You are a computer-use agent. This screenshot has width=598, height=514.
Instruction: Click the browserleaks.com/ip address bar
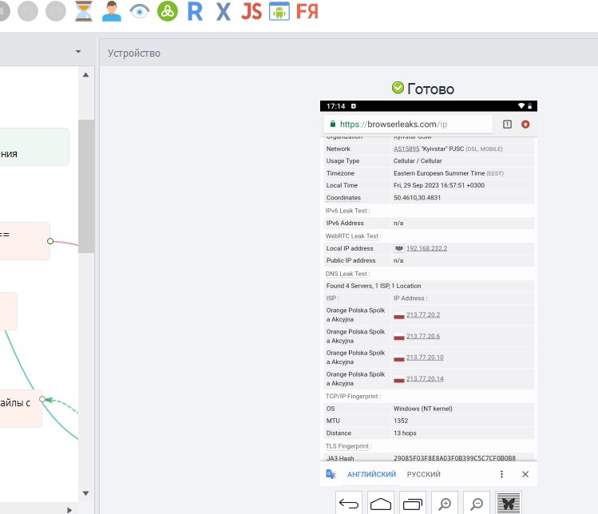pos(408,125)
